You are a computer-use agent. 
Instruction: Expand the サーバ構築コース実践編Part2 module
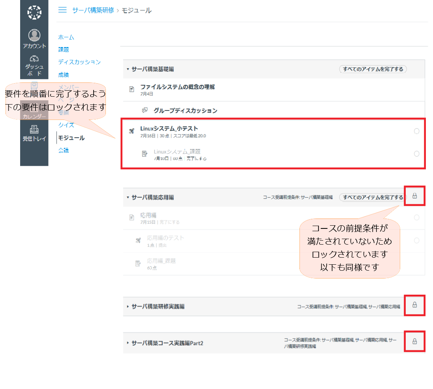click(x=128, y=343)
